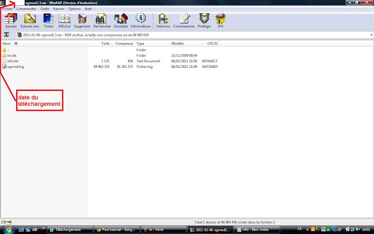The image size is (374, 234).
Task: Click the SFX toolbar icon
Action: [220, 21]
